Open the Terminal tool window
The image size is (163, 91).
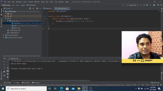36,83
